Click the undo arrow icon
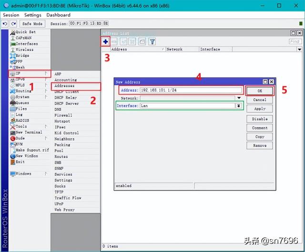 (x=5, y=24)
